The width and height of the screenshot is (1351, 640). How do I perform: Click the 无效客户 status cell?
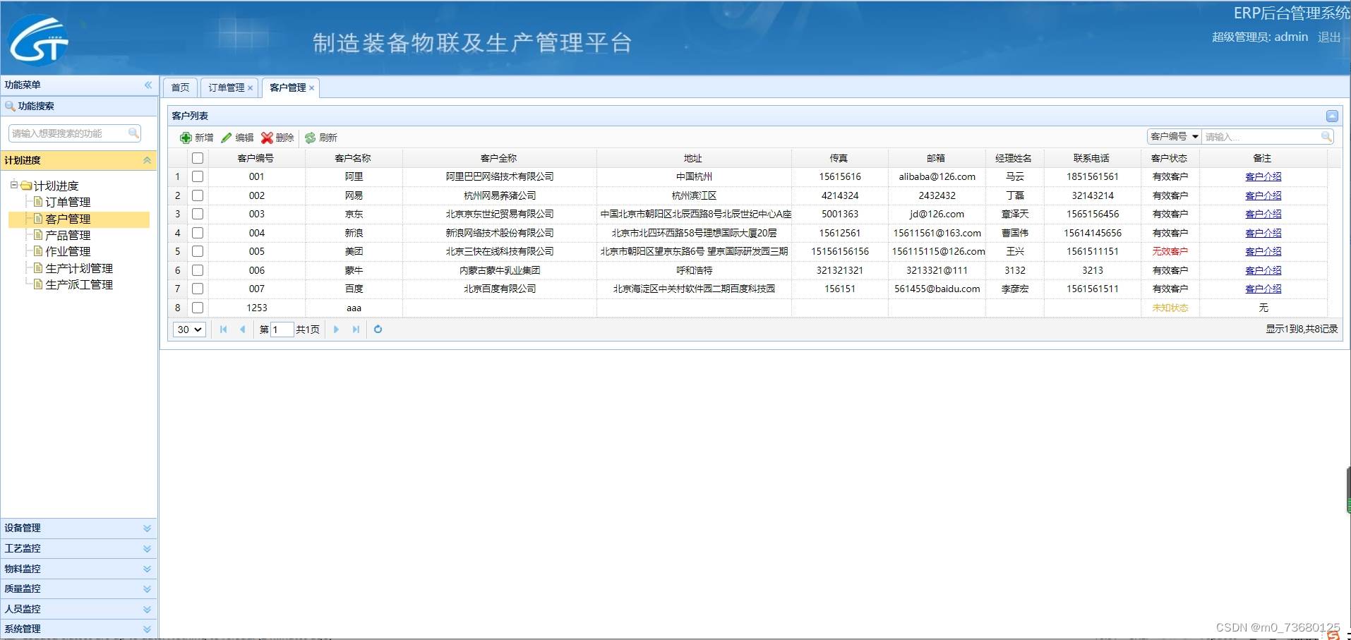pyautogui.click(x=1170, y=251)
